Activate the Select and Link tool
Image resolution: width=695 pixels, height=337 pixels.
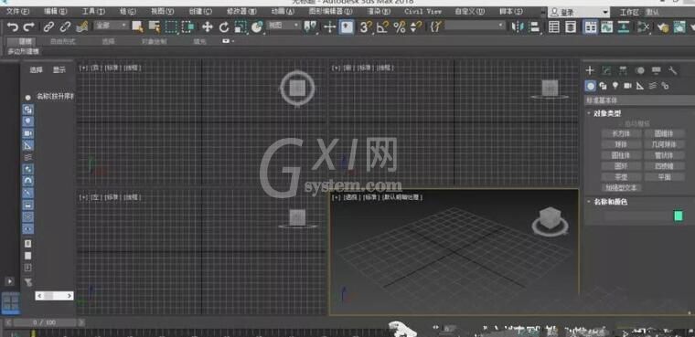point(48,27)
